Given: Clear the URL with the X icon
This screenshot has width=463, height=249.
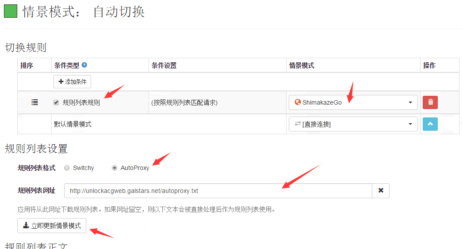Looking at the screenshot, I should tap(381, 191).
